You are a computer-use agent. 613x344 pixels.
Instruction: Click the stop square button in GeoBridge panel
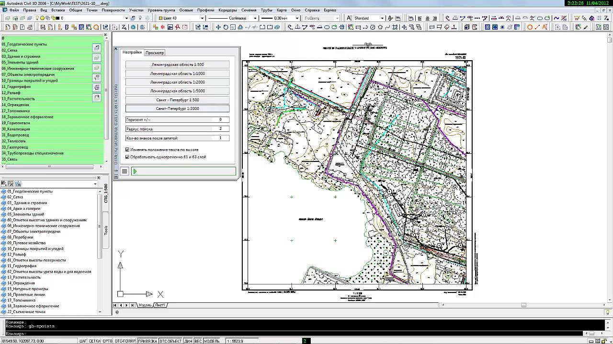125,171
